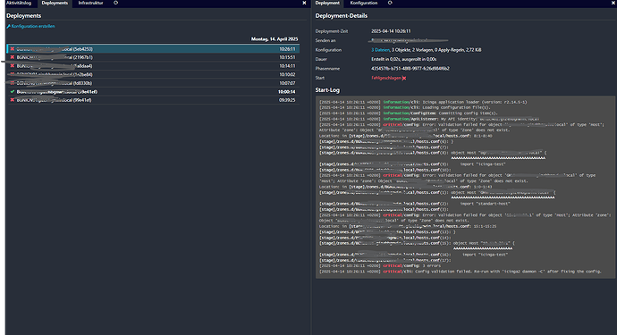The height and width of the screenshot is (335, 617).
Task: Click the refresh icon next to Infrastruktur
Action: tap(115, 3)
